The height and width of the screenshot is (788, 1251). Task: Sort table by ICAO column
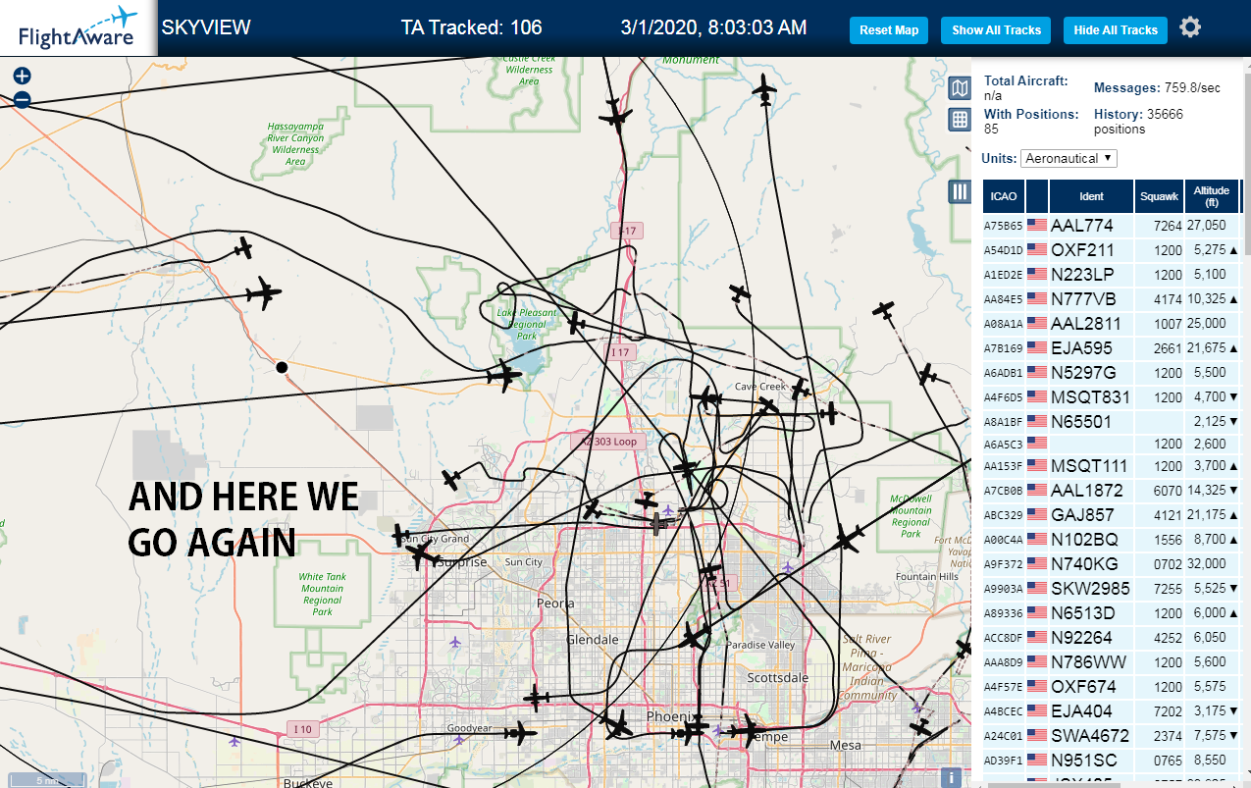point(1004,196)
